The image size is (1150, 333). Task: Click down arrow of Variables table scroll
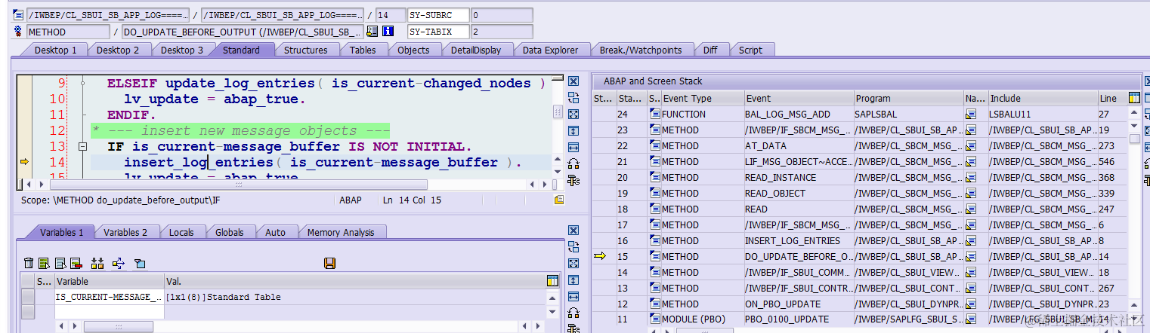552,313
